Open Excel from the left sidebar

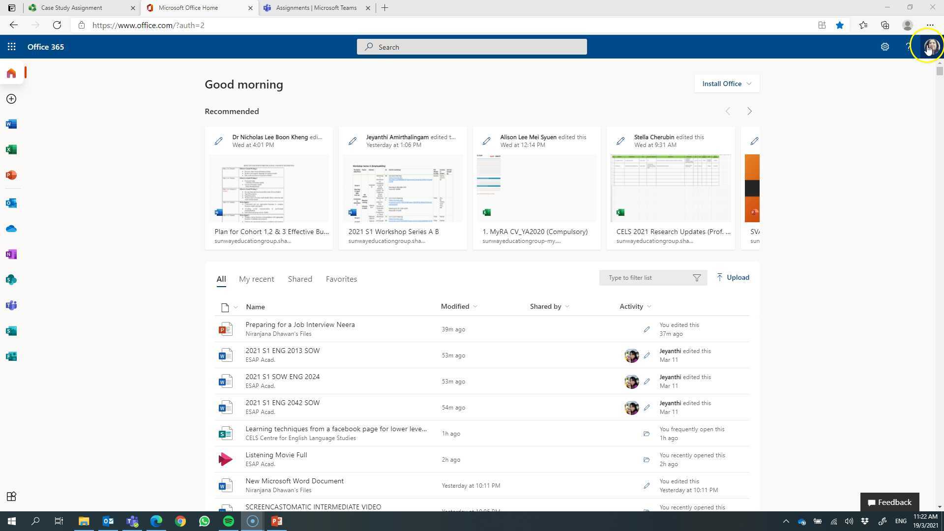11,149
